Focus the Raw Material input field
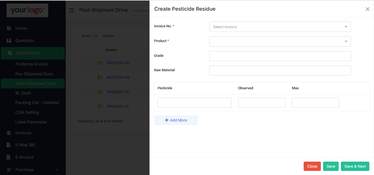The width and height of the screenshot is (374, 175). (x=280, y=70)
